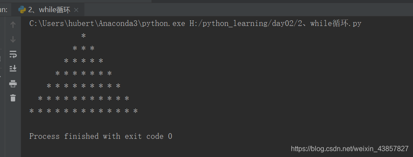
Task: Click the single asterisk top row
Action: (84, 36)
